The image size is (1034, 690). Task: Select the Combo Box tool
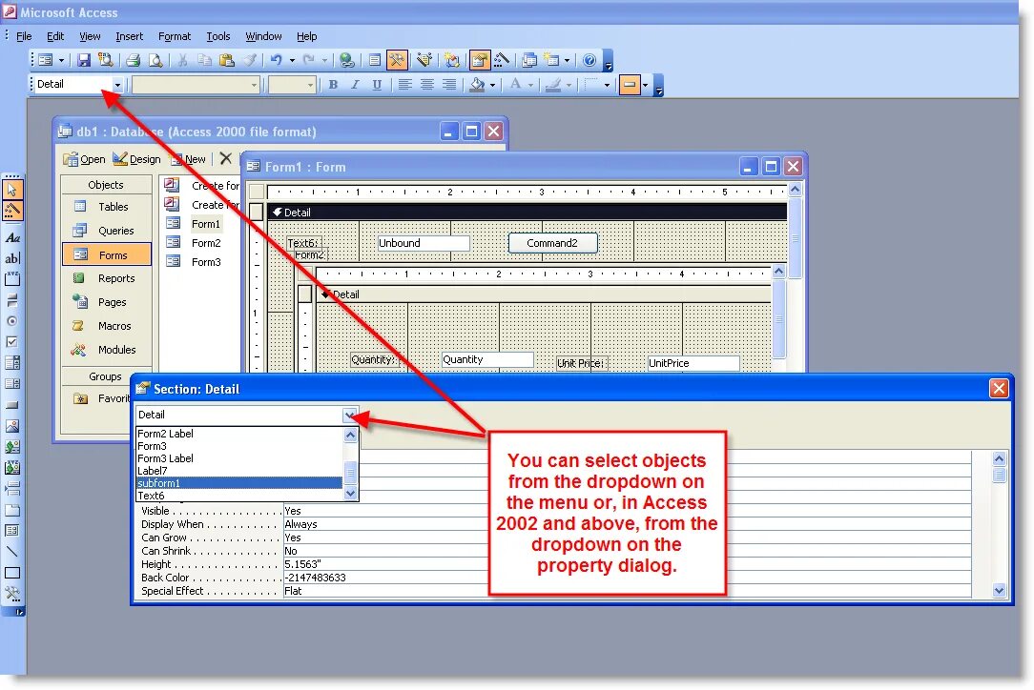(x=12, y=363)
